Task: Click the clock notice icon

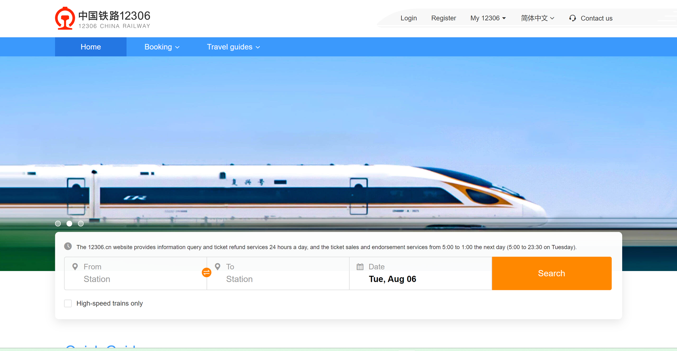Action: [68, 246]
